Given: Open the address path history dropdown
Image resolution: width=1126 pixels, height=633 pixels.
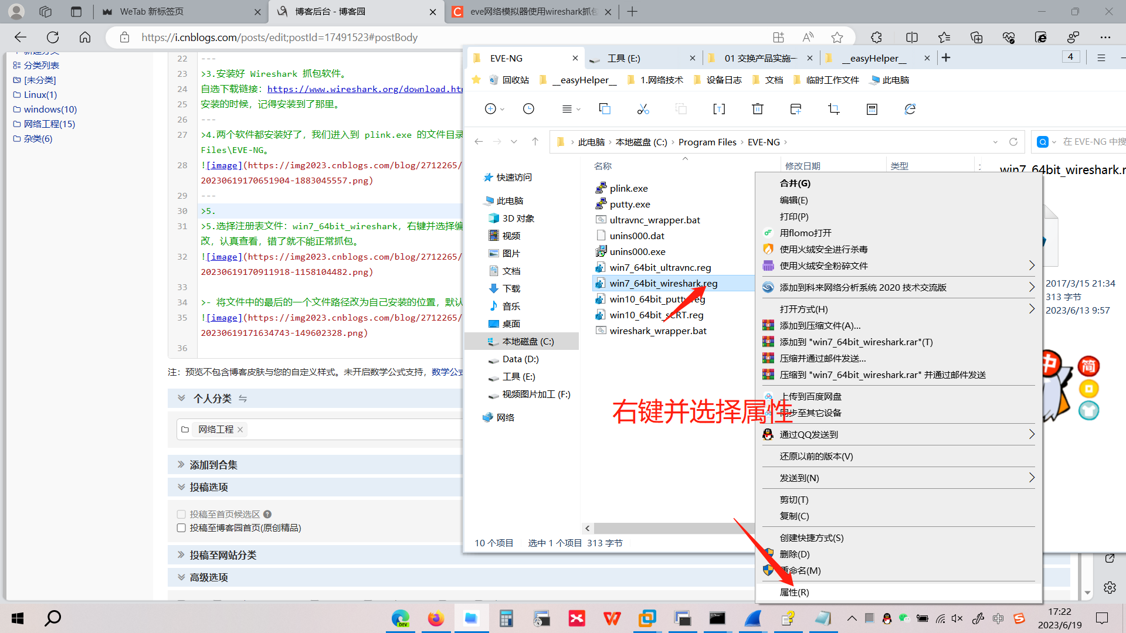Looking at the screenshot, I should click(995, 142).
